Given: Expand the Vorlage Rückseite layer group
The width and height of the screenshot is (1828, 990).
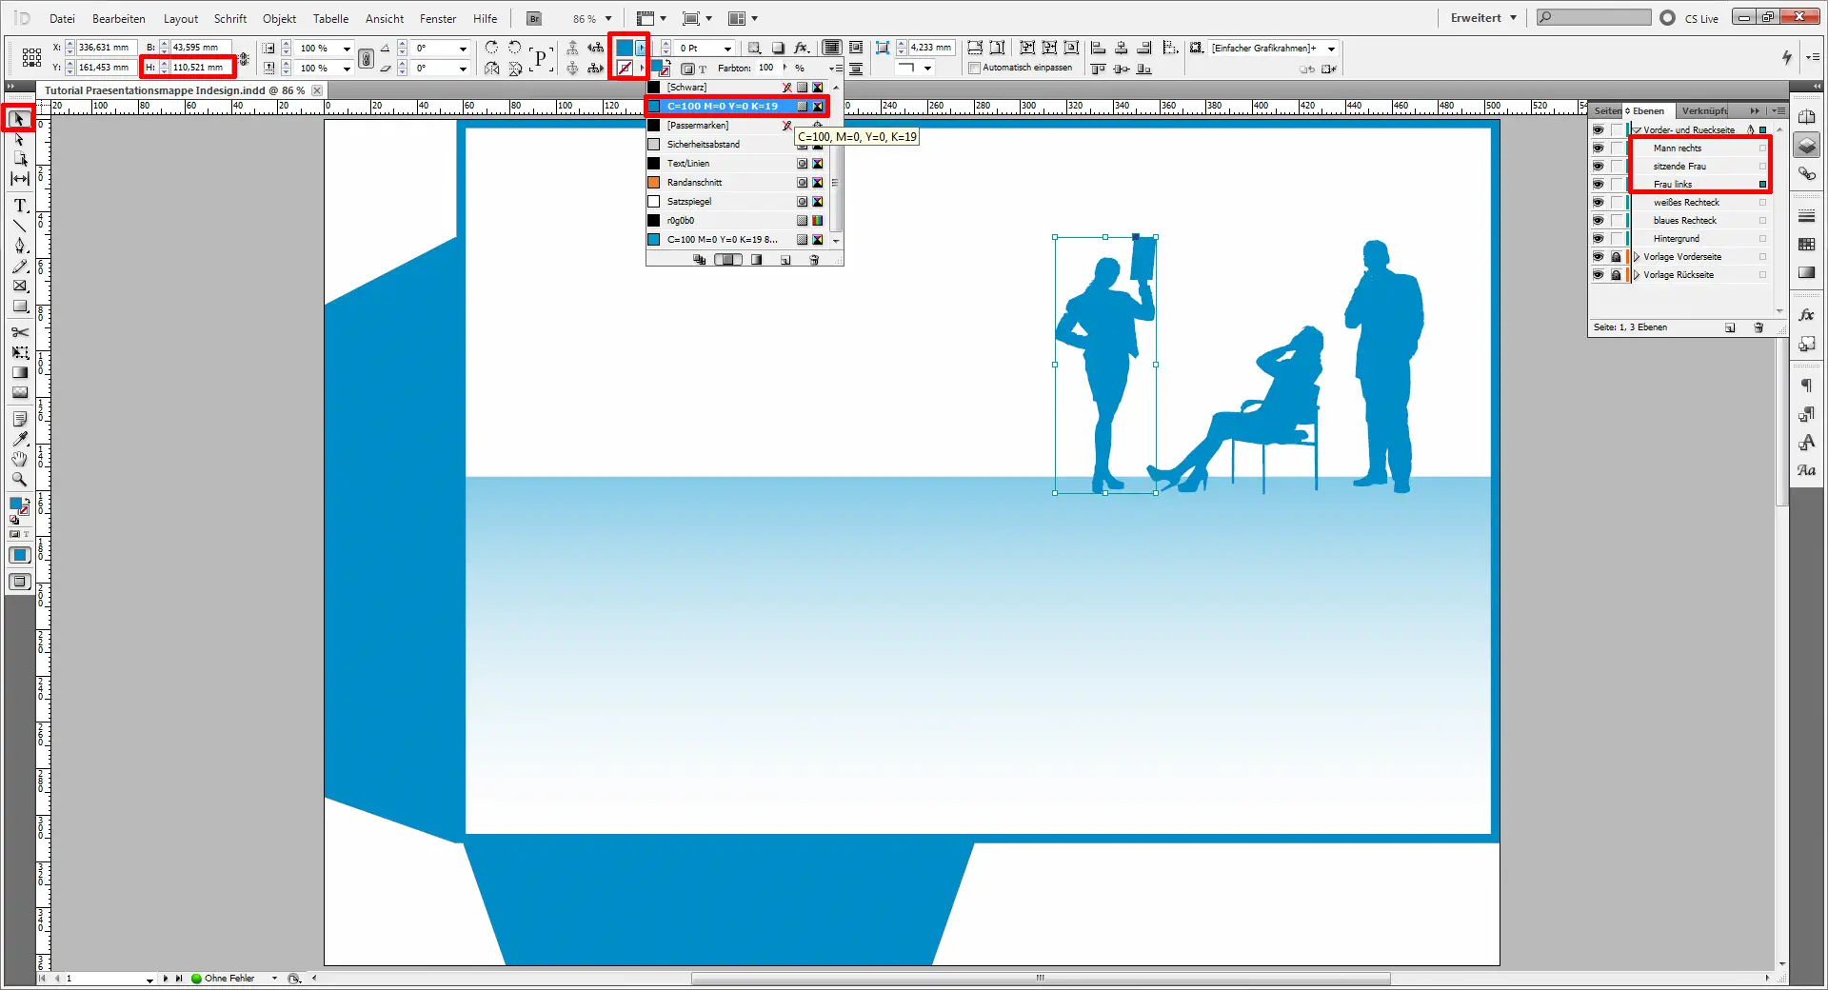Looking at the screenshot, I should pos(1638,274).
